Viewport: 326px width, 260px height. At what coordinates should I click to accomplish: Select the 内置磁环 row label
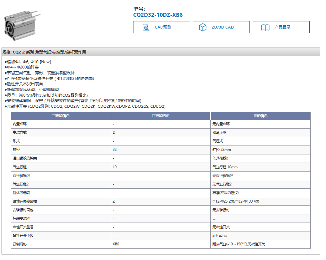pyautogui.click(x=20, y=124)
